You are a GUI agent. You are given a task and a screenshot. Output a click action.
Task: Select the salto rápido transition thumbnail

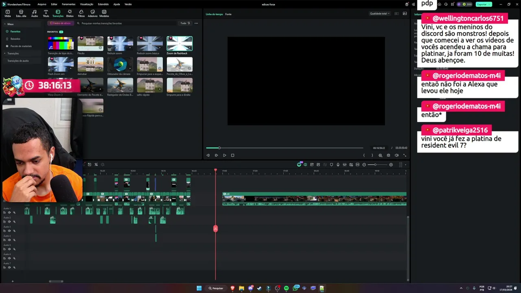[x=150, y=85]
